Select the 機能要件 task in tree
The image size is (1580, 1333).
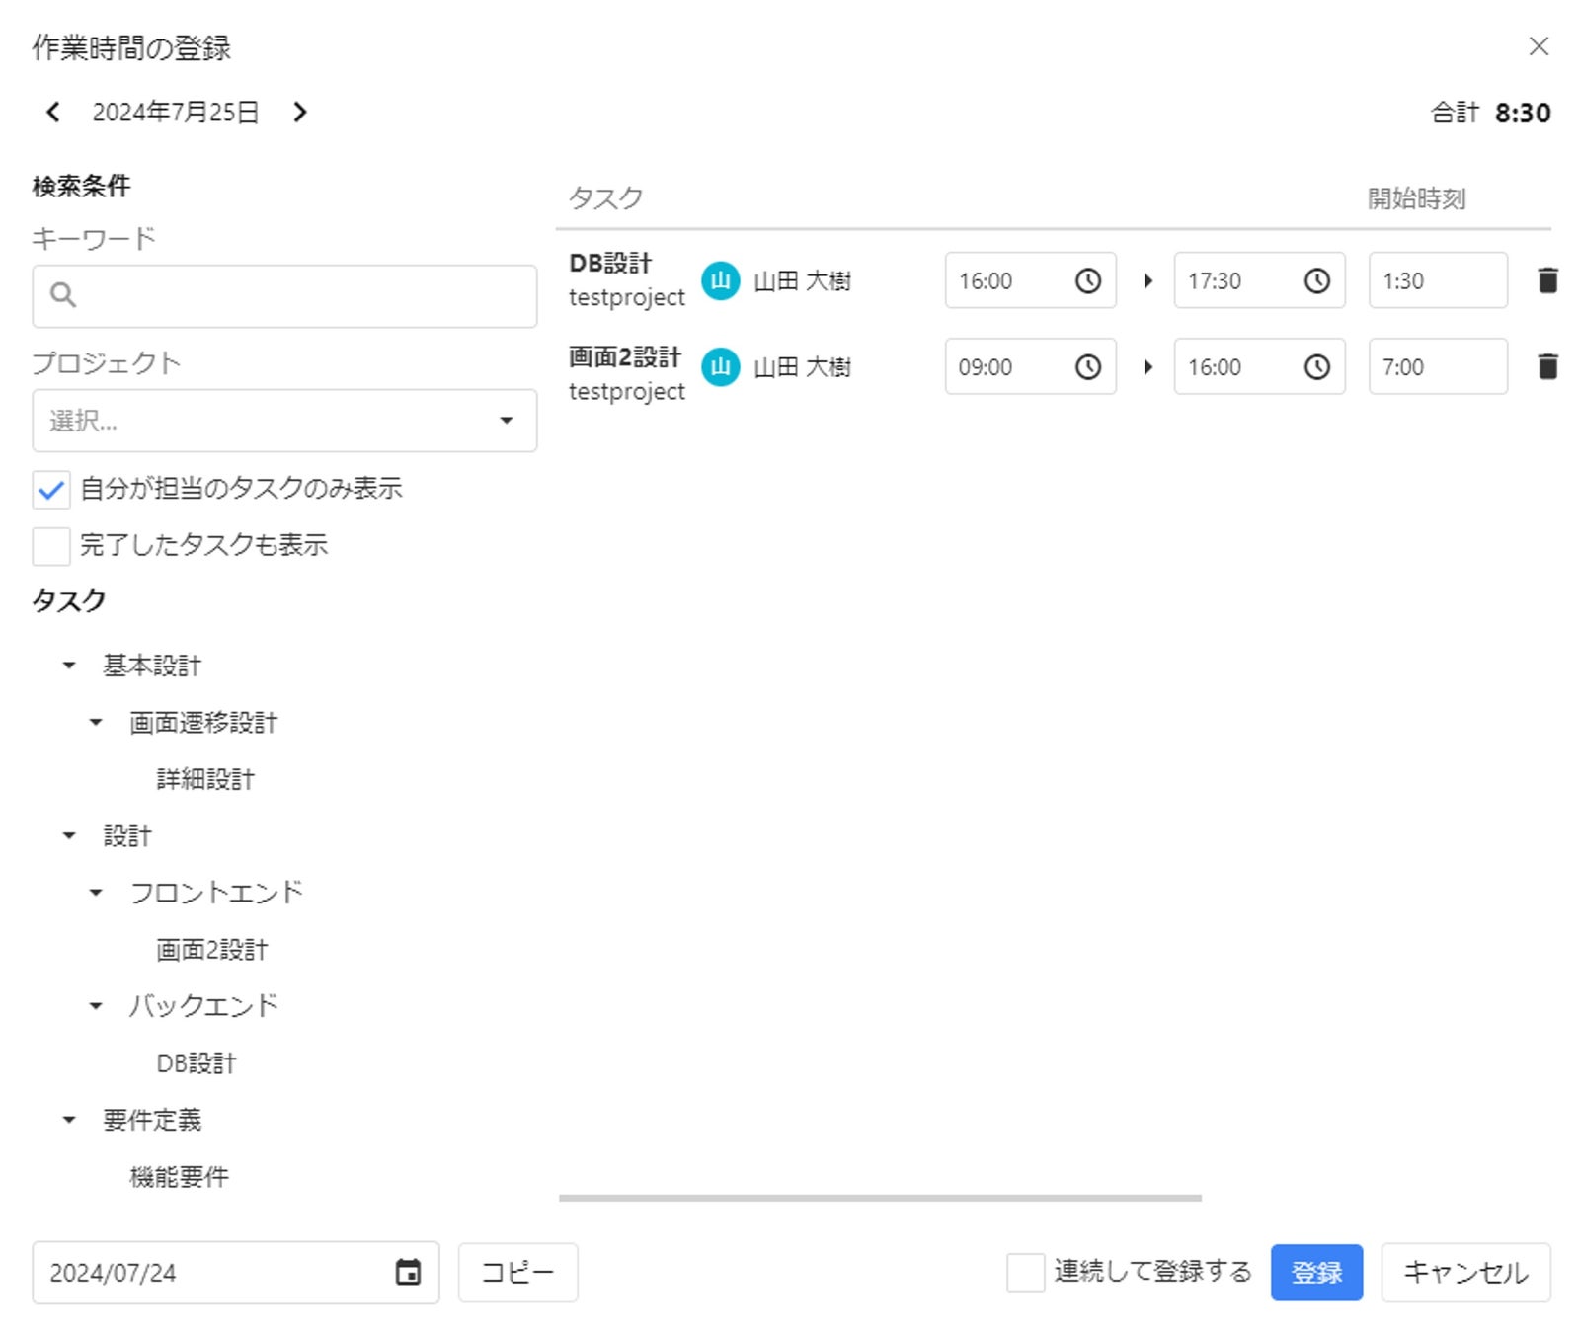click(x=179, y=1176)
